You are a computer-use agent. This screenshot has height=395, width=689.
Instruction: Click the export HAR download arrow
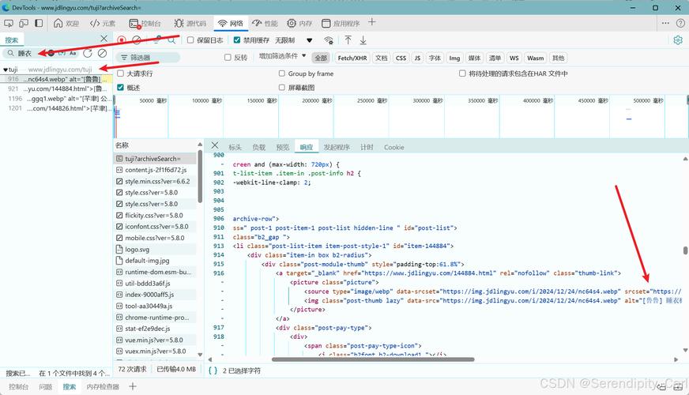pyautogui.click(x=363, y=39)
